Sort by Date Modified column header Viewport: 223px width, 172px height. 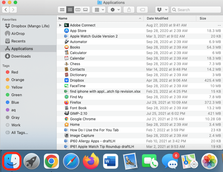pyautogui.click(x=158, y=18)
